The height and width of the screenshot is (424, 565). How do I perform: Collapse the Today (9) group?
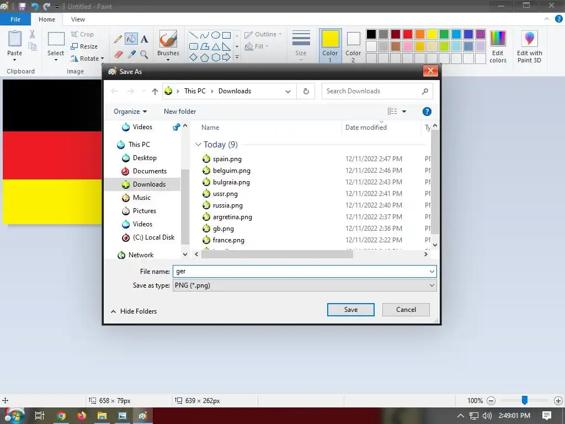[198, 145]
